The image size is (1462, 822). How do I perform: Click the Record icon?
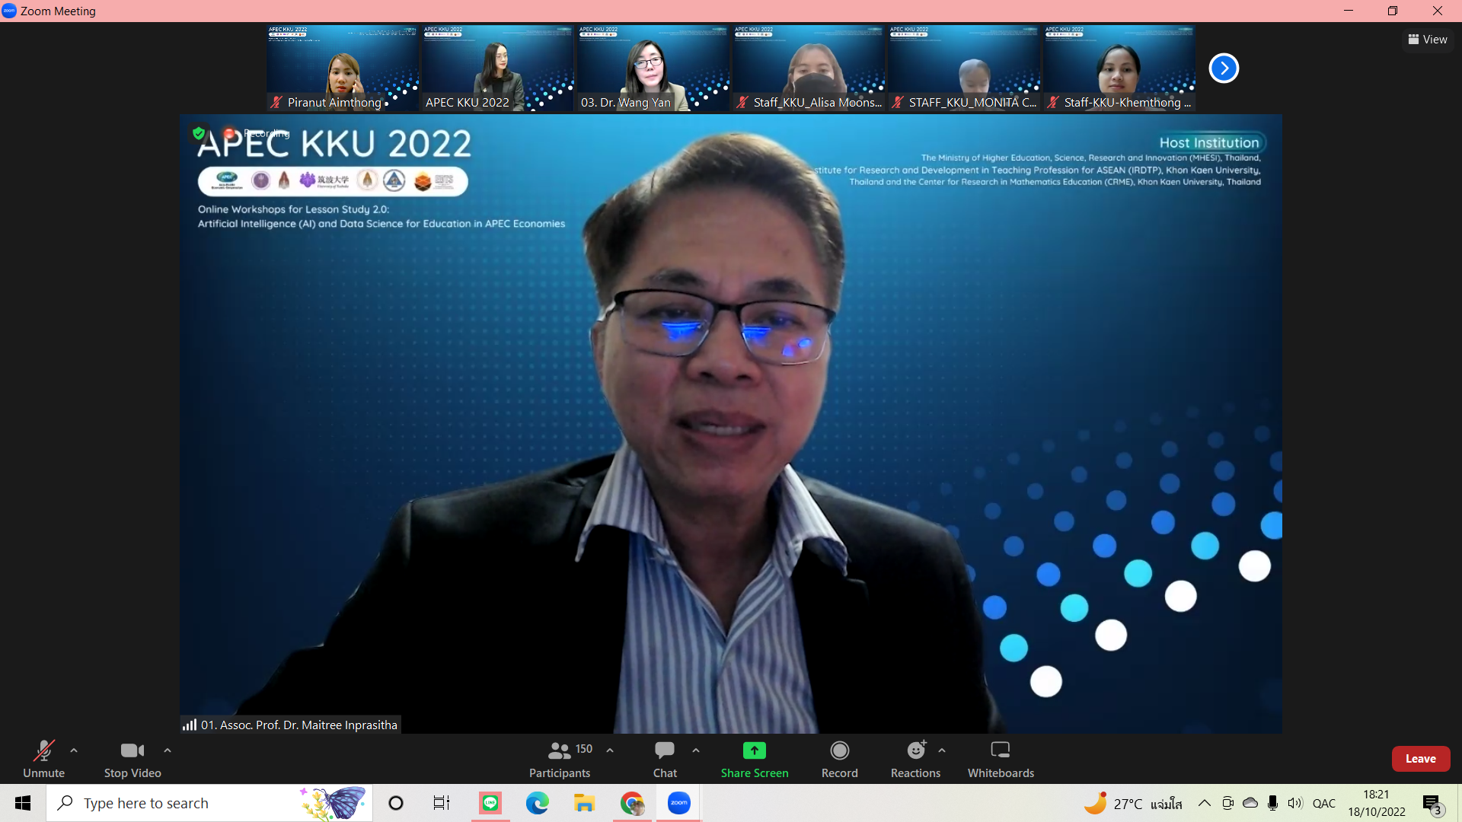coord(839,751)
